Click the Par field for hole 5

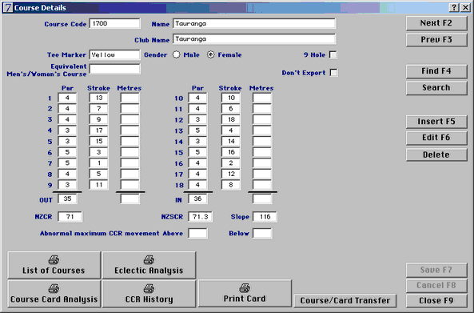tap(67, 142)
